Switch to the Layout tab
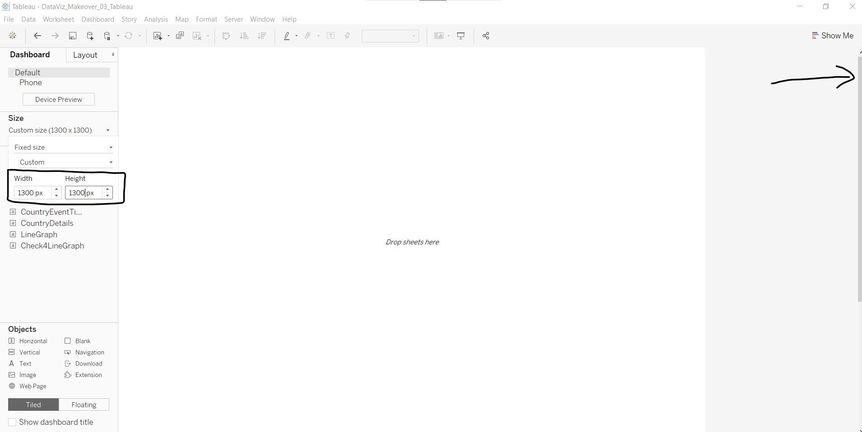 tap(85, 55)
